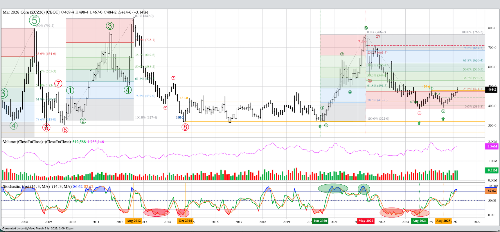Click the green 0.51M volume tag

click(492, 170)
